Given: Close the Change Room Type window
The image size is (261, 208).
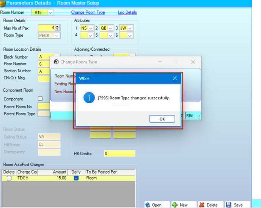Looking at the screenshot, I should [193, 62].
